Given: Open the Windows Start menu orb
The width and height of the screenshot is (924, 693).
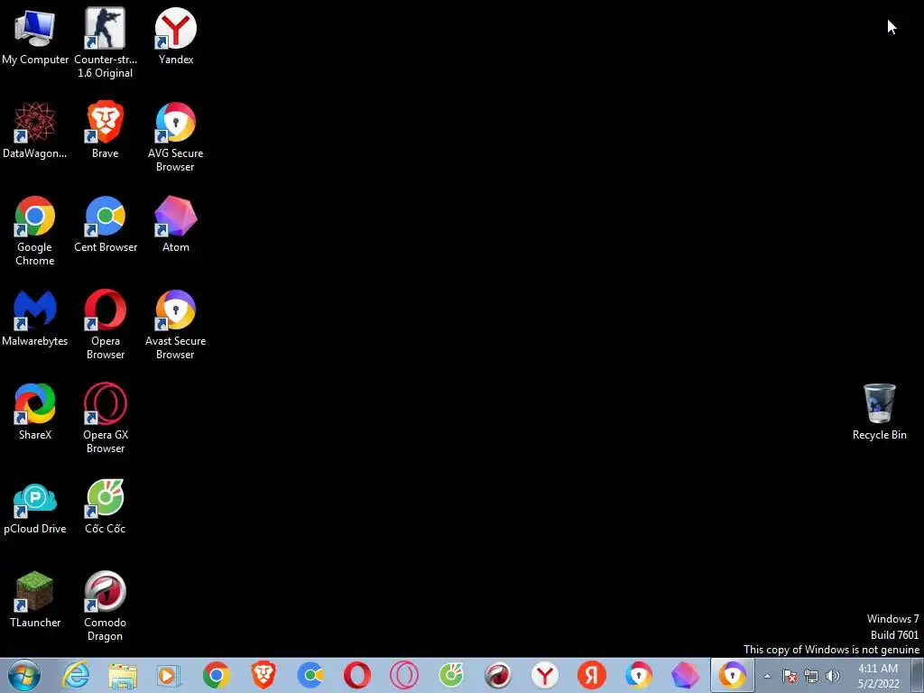Looking at the screenshot, I should [24, 675].
